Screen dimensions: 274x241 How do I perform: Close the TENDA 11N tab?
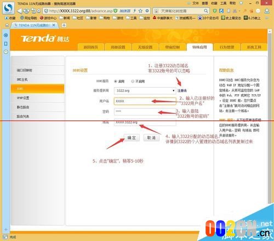[x=54, y=25]
